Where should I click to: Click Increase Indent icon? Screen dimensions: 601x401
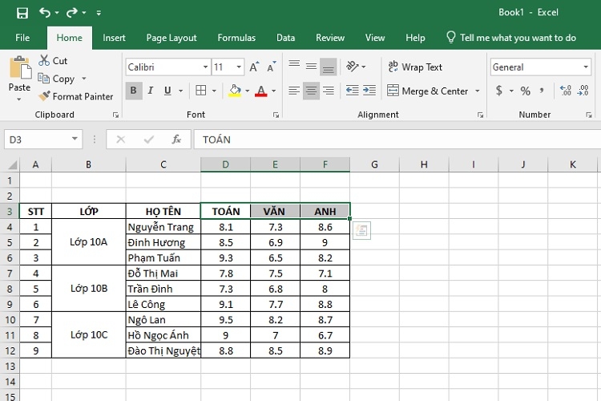[x=369, y=91]
